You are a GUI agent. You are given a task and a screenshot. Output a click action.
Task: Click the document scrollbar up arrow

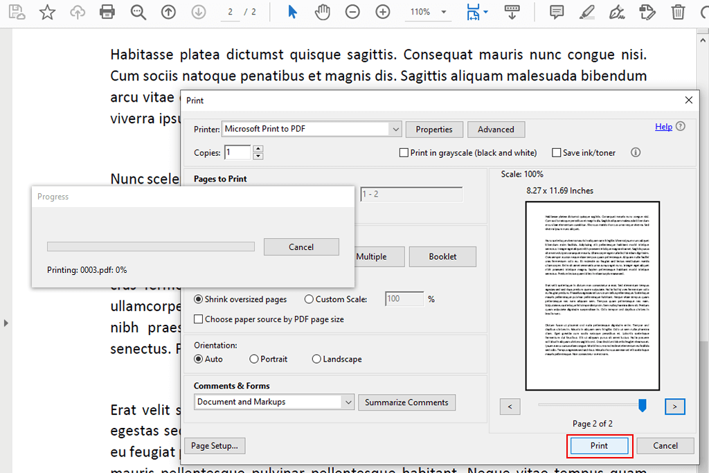click(703, 40)
